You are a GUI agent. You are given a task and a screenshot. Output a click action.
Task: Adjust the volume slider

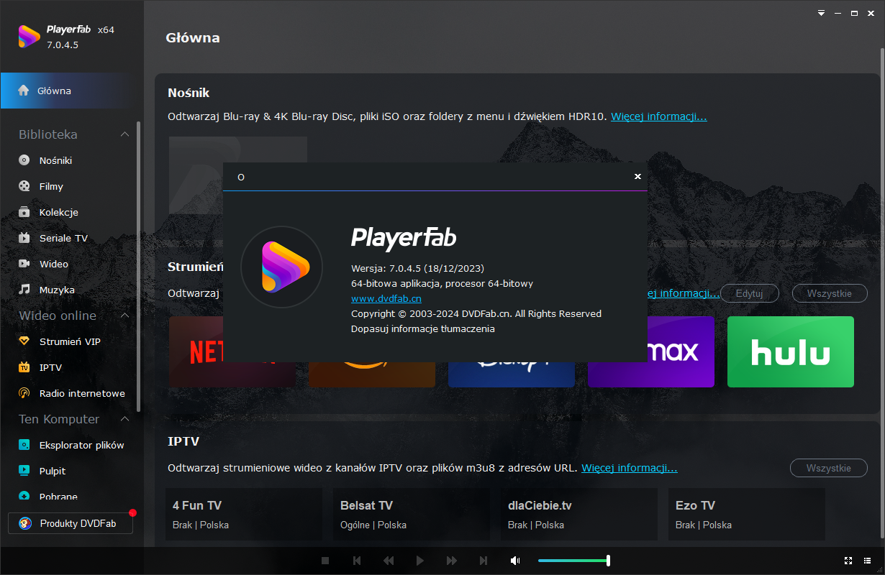574,561
